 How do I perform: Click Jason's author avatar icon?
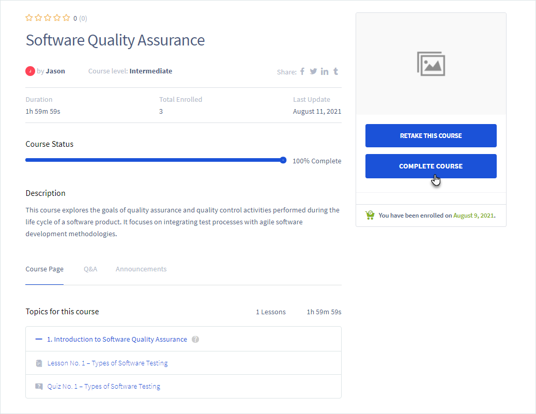point(30,71)
